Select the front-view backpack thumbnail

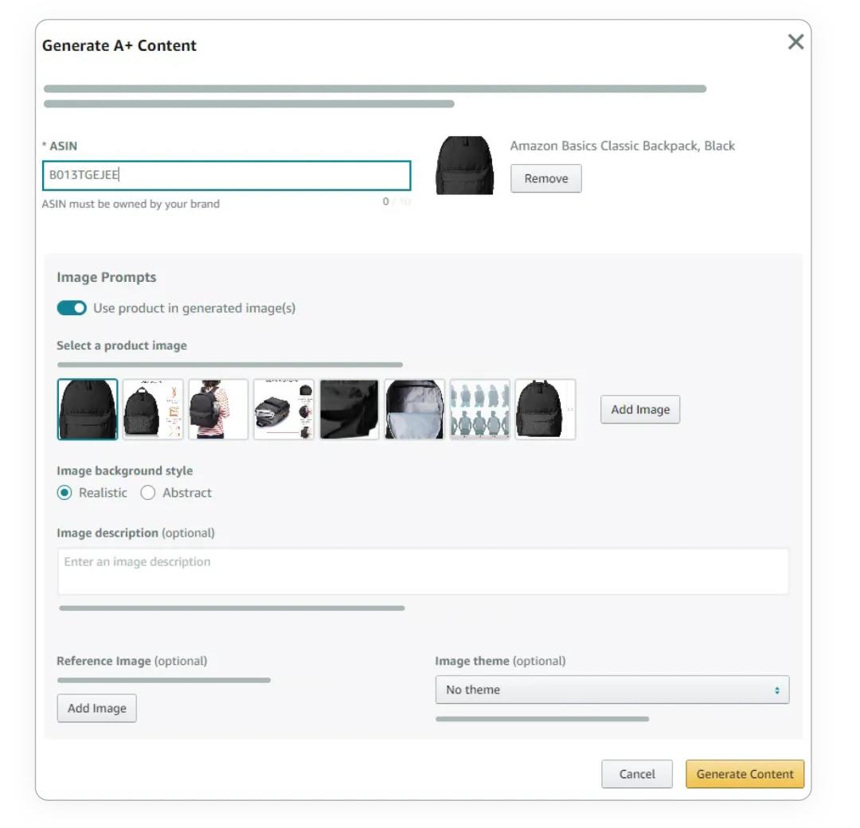coord(88,409)
